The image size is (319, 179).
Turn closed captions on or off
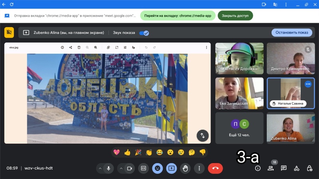click(143, 168)
